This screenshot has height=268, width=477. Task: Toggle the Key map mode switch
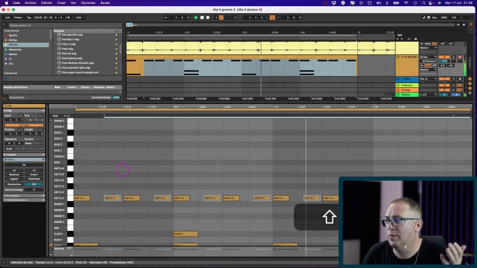[x=434, y=18]
